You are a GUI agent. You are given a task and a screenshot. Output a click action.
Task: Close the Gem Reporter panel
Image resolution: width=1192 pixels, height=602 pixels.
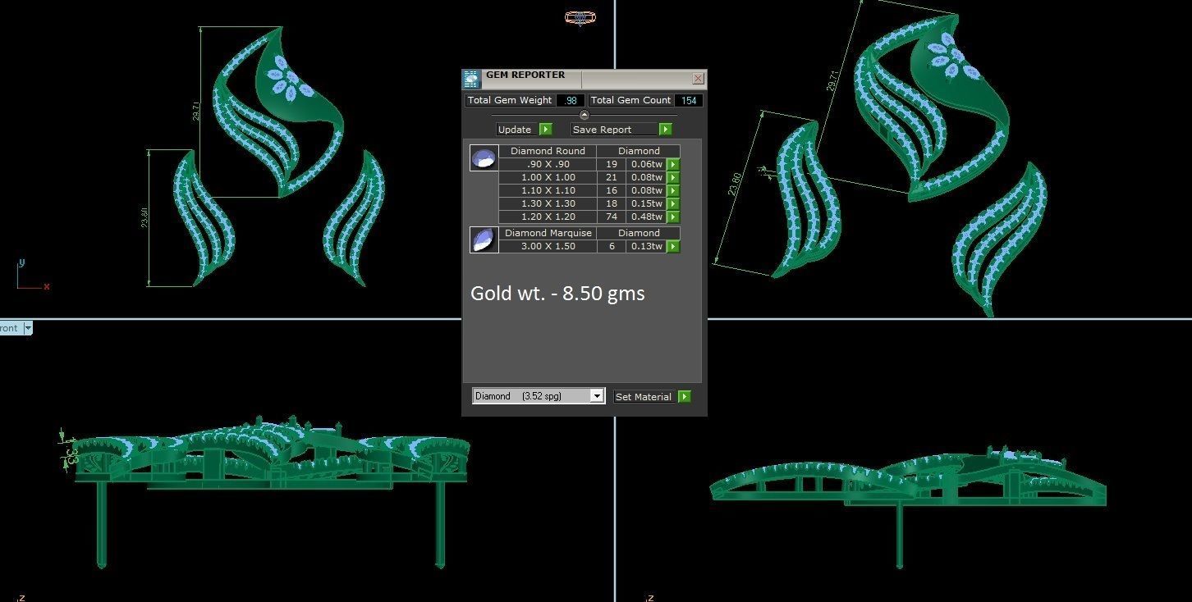point(698,79)
